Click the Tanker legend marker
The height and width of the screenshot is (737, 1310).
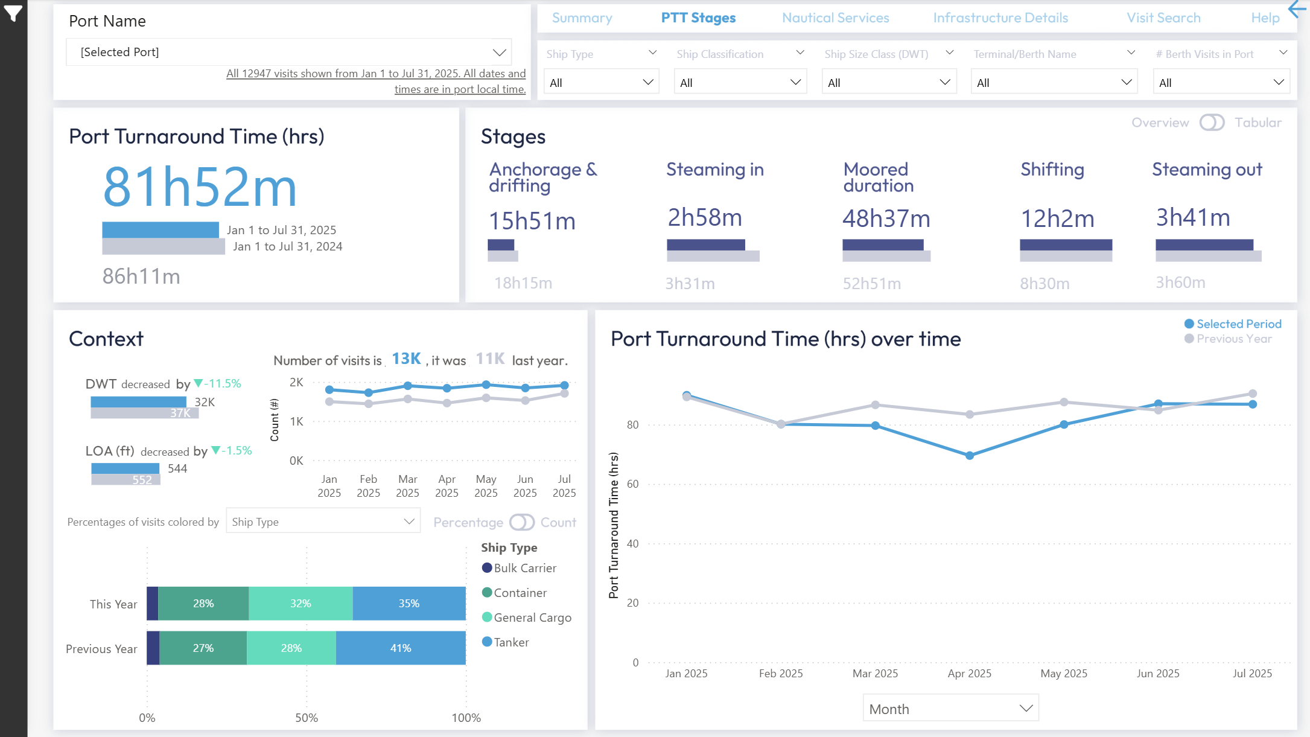click(487, 642)
